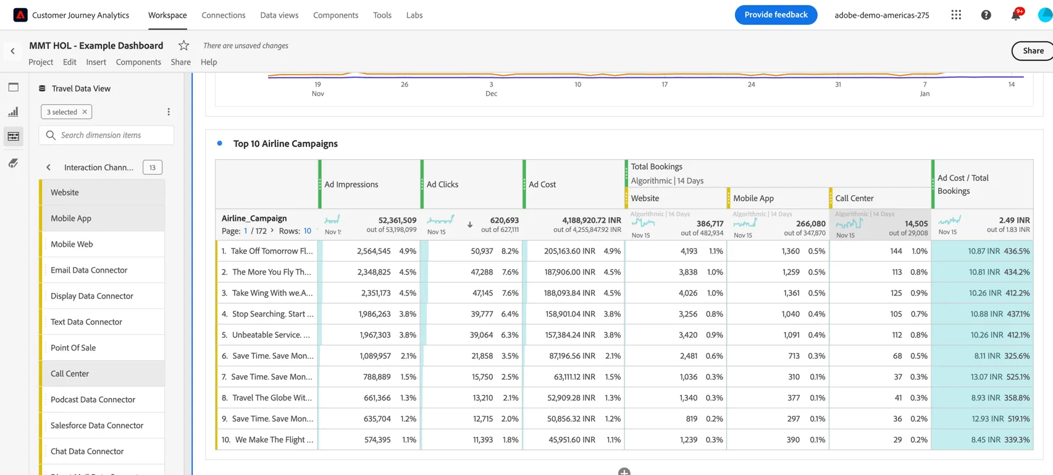Go back with the left chevron beside project title
The width and height of the screenshot is (1053, 475).
pyautogui.click(x=12, y=51)
